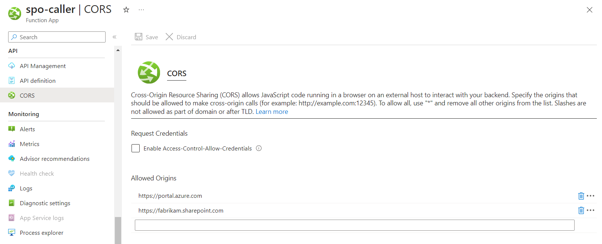Select API definition menu item
This screenshot has height=244, width=602.
click(37, 81)
